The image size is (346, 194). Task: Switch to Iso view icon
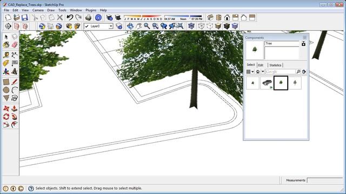(x=210, y=18)
